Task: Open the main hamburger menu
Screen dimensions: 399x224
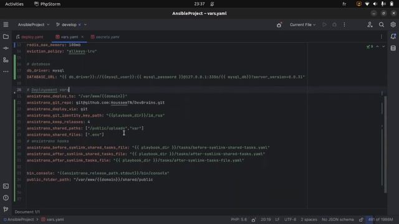Action: coord(6,24)
